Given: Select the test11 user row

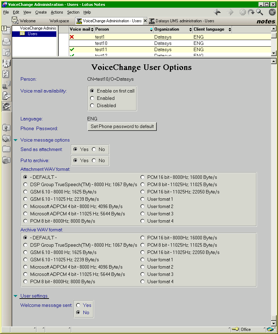Looking at the screenshot, I should coord(170,49).
